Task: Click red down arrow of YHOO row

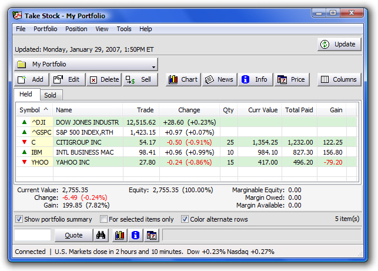Action: [x=24, y=162]
